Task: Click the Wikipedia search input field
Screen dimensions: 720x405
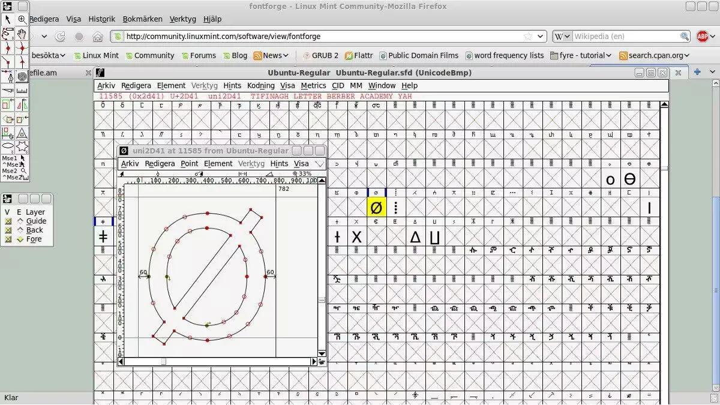Action: point(626,37)
